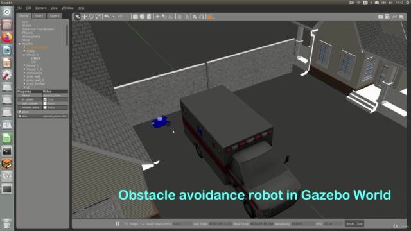Add a spot light
Image resolution: width=411 pixels, height=231 pixels.
coord(164,17)
